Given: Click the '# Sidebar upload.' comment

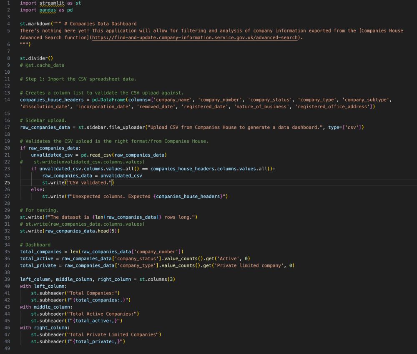Looking at the screenshot, I should click(x=43, y=120).
